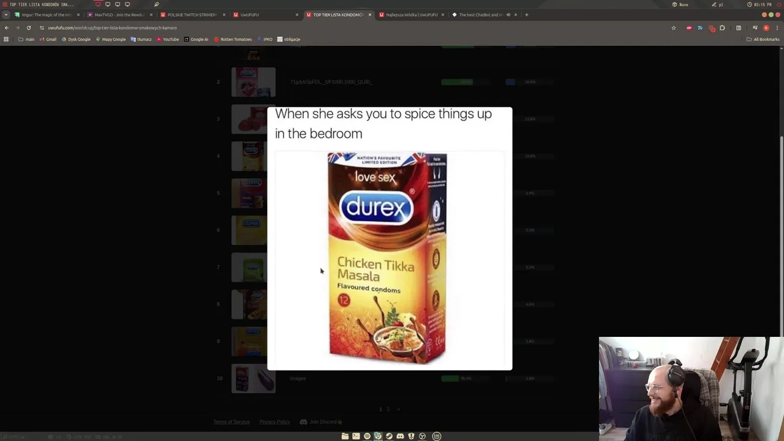This screenshot has width=784, height=441.
Task: Open the Extensions puzzle menu
Action: (x=722, y=28)
